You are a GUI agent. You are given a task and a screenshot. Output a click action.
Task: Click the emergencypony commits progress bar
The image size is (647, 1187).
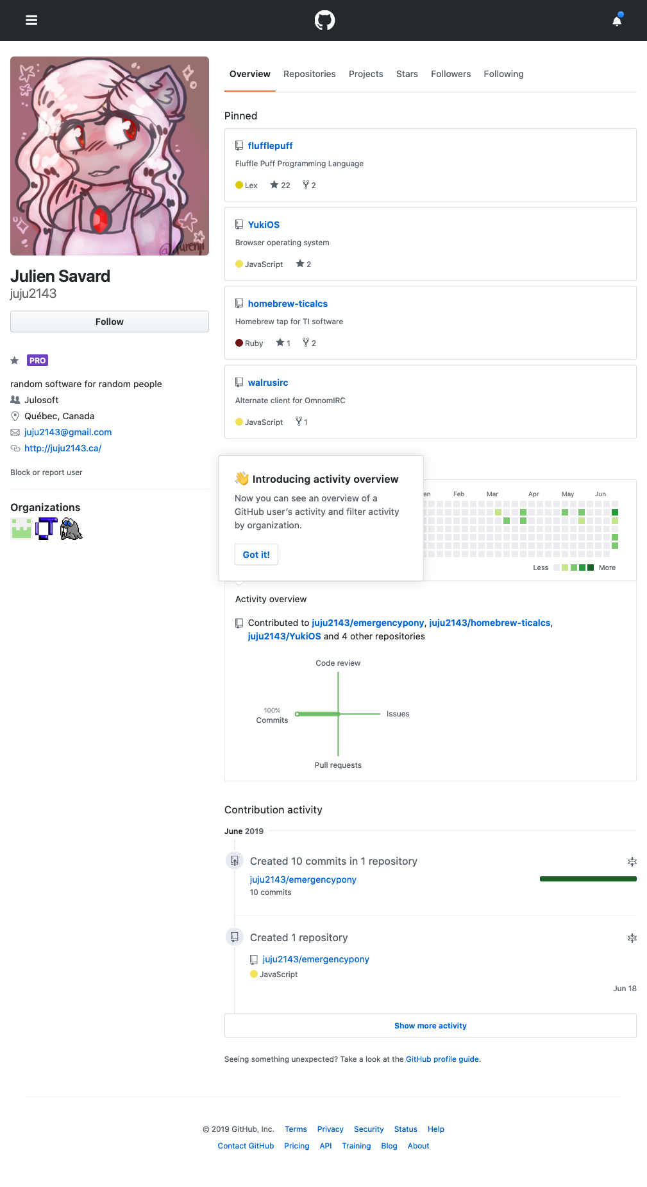click(588, 879)
